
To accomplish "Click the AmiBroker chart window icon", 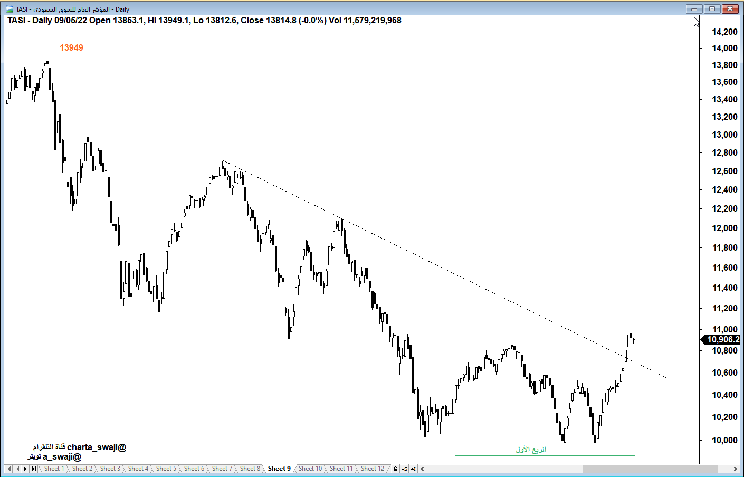I will click(x=9, y=9).
